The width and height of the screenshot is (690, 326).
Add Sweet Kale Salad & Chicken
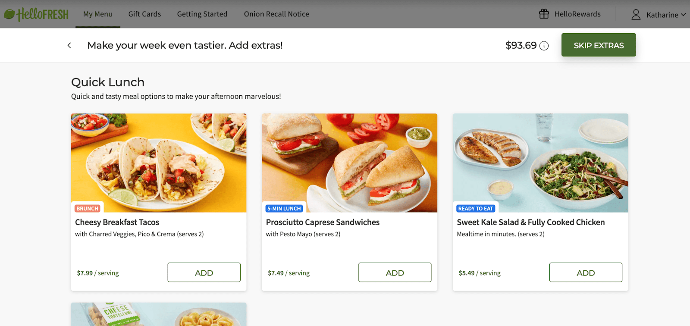pos(586,273)
